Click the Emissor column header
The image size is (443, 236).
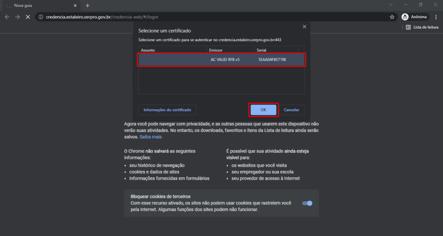[230, 50]
